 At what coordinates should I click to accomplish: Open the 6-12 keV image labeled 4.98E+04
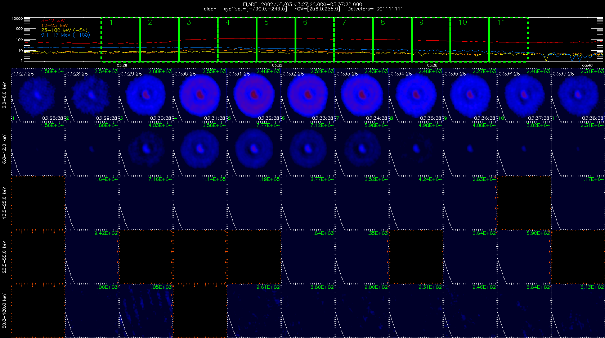(416, 149)
